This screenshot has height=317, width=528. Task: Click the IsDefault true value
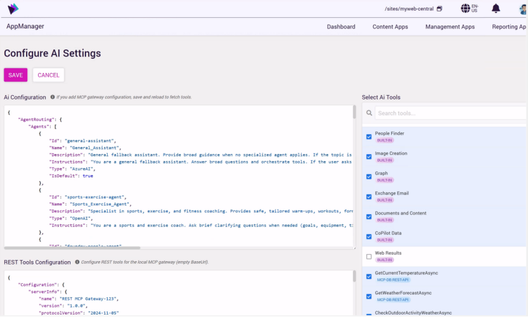88,176
